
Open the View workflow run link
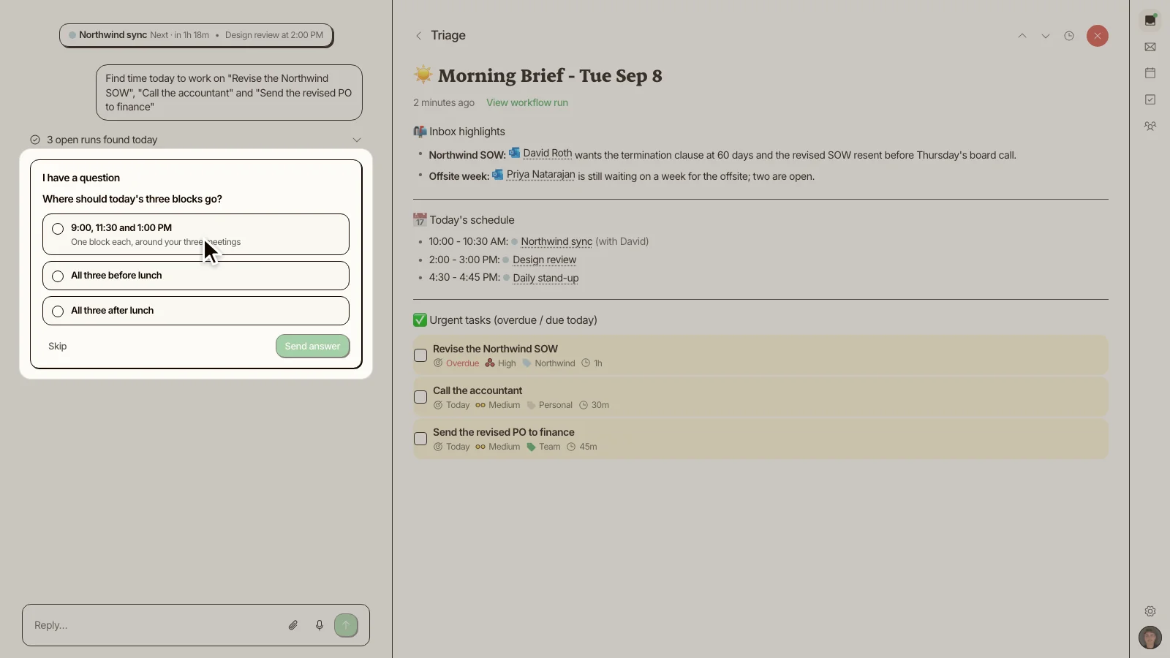pyautogui.click(x=527, y=103)
